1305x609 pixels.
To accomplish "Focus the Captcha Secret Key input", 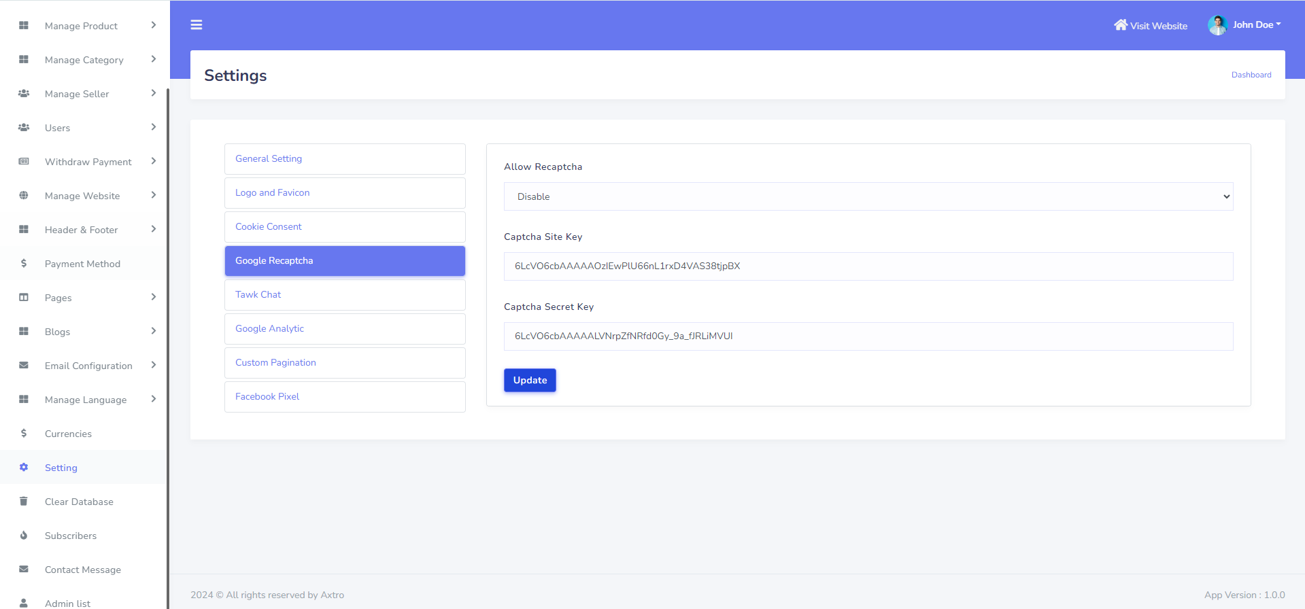I will 868,336.
